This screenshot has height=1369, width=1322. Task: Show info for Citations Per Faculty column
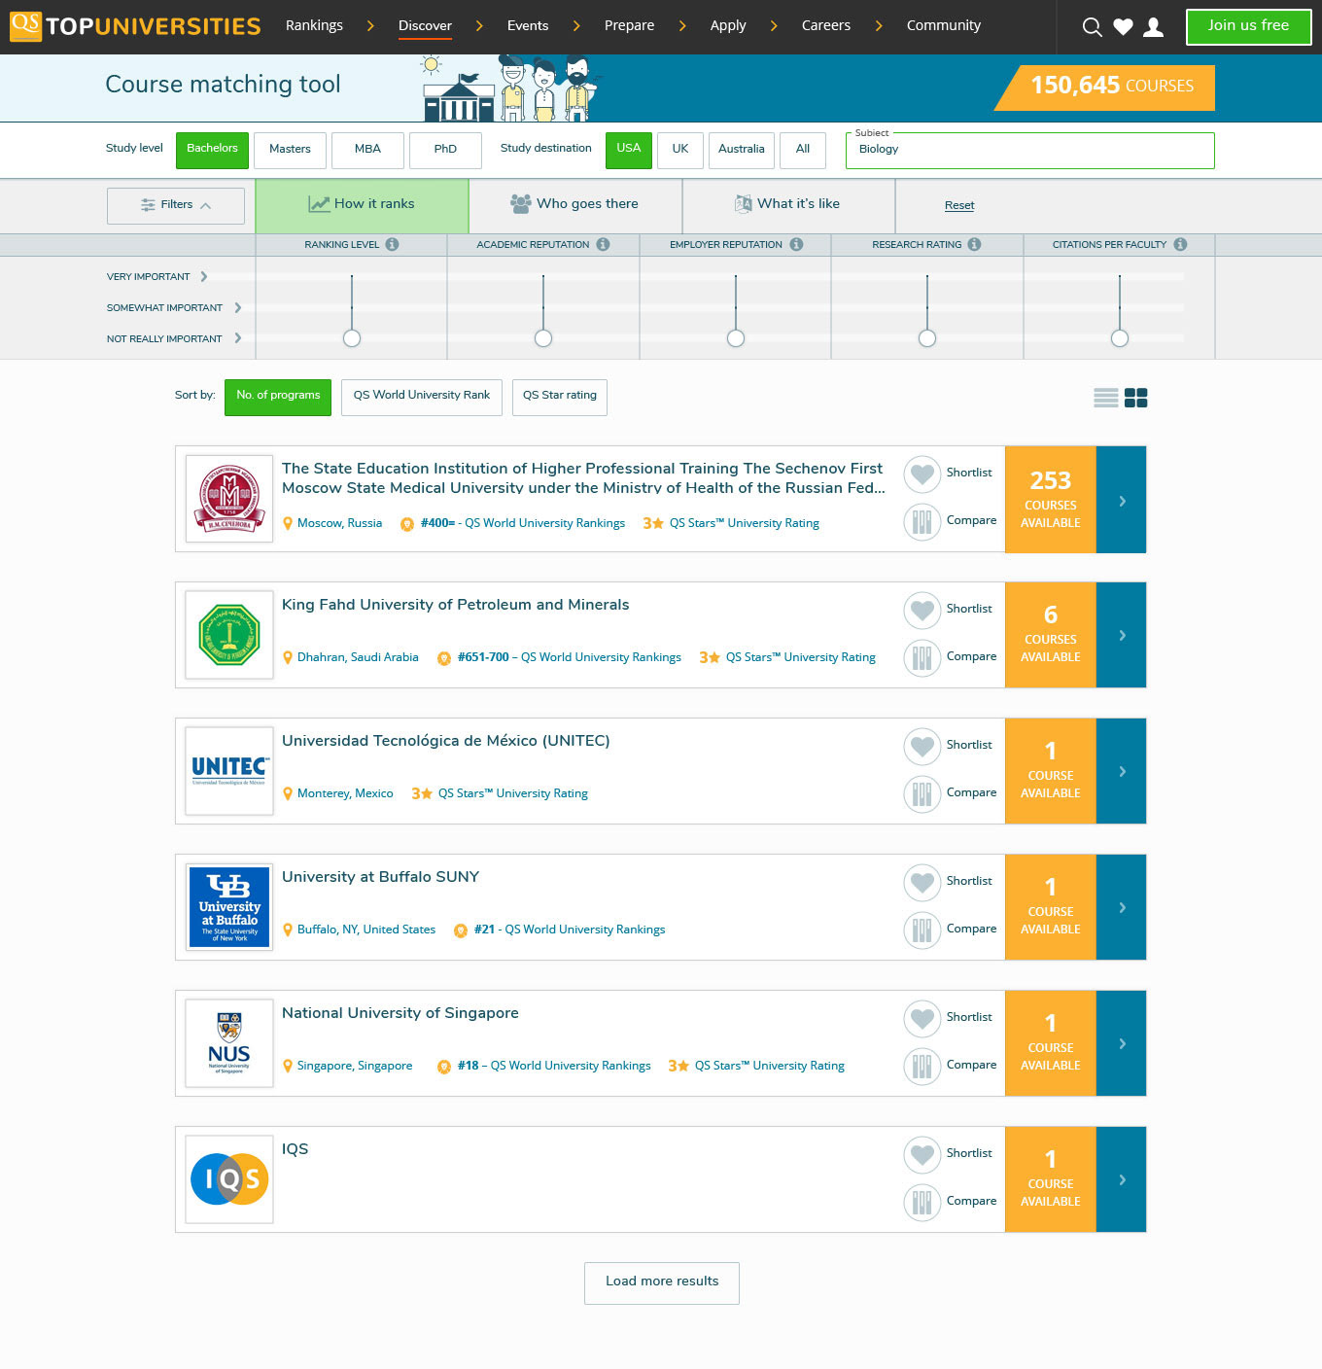(x=1180, y=244)
